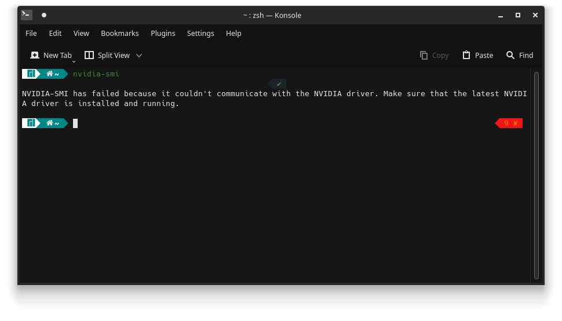
Task: Click the red exit code 9 badge
Action: (509, 123)
